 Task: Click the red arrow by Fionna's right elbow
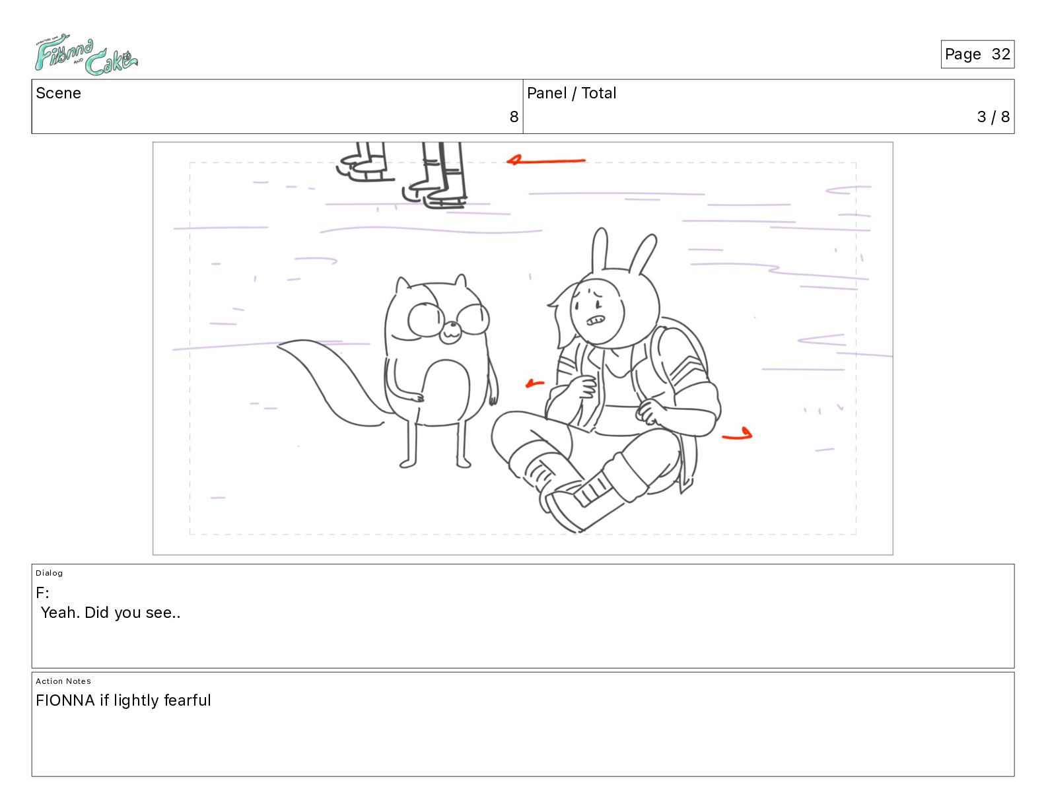click(737, 434)
